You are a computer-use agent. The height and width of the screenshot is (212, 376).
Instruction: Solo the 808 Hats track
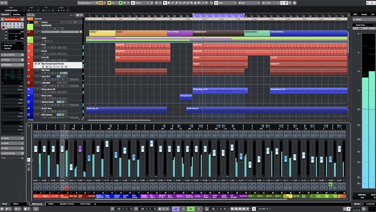pyautogui.click(x=39, y=70)
